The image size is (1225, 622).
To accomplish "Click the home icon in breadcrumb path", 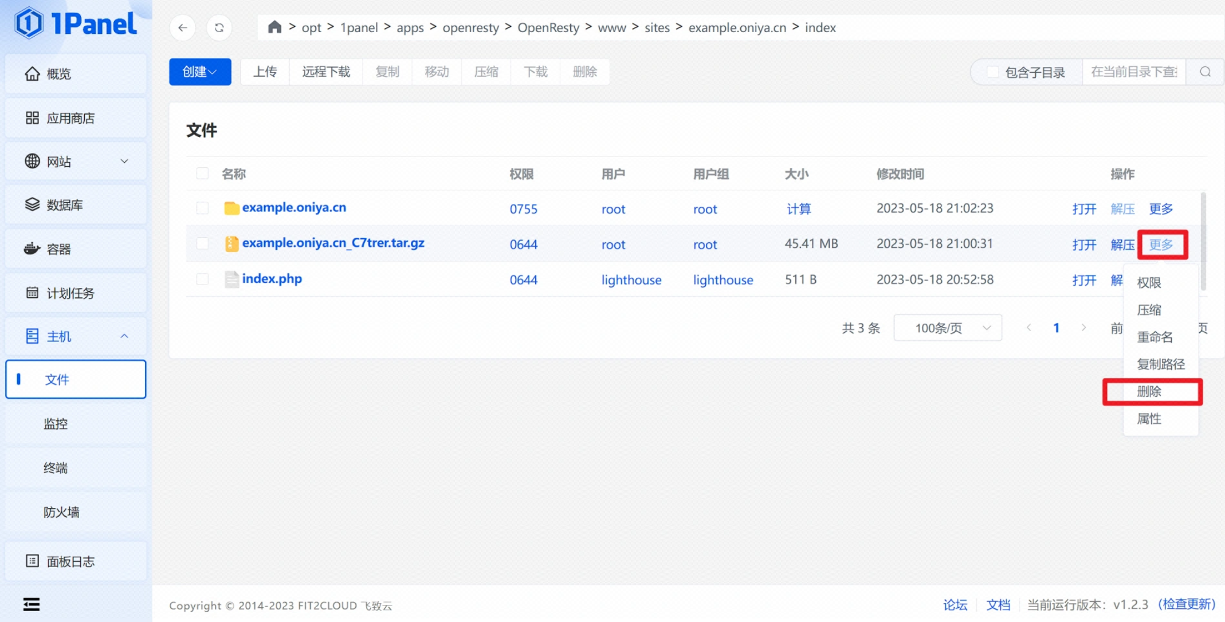I will click(274, 27).
